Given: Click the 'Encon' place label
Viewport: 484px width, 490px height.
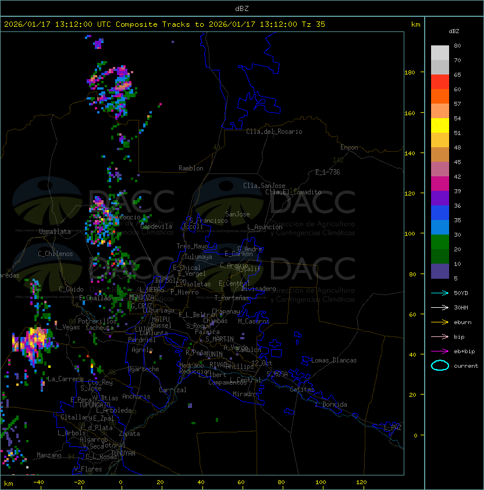Looking at the screenshot, I should [x=349, y=147].
